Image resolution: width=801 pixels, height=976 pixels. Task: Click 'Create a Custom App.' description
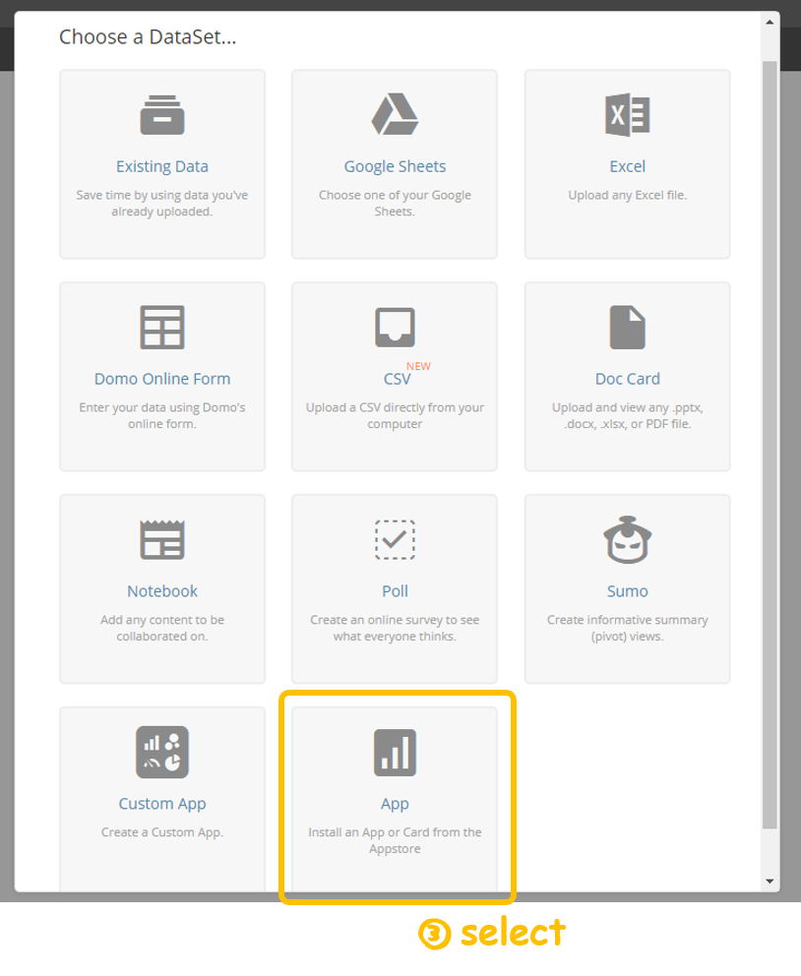point(161,832)
